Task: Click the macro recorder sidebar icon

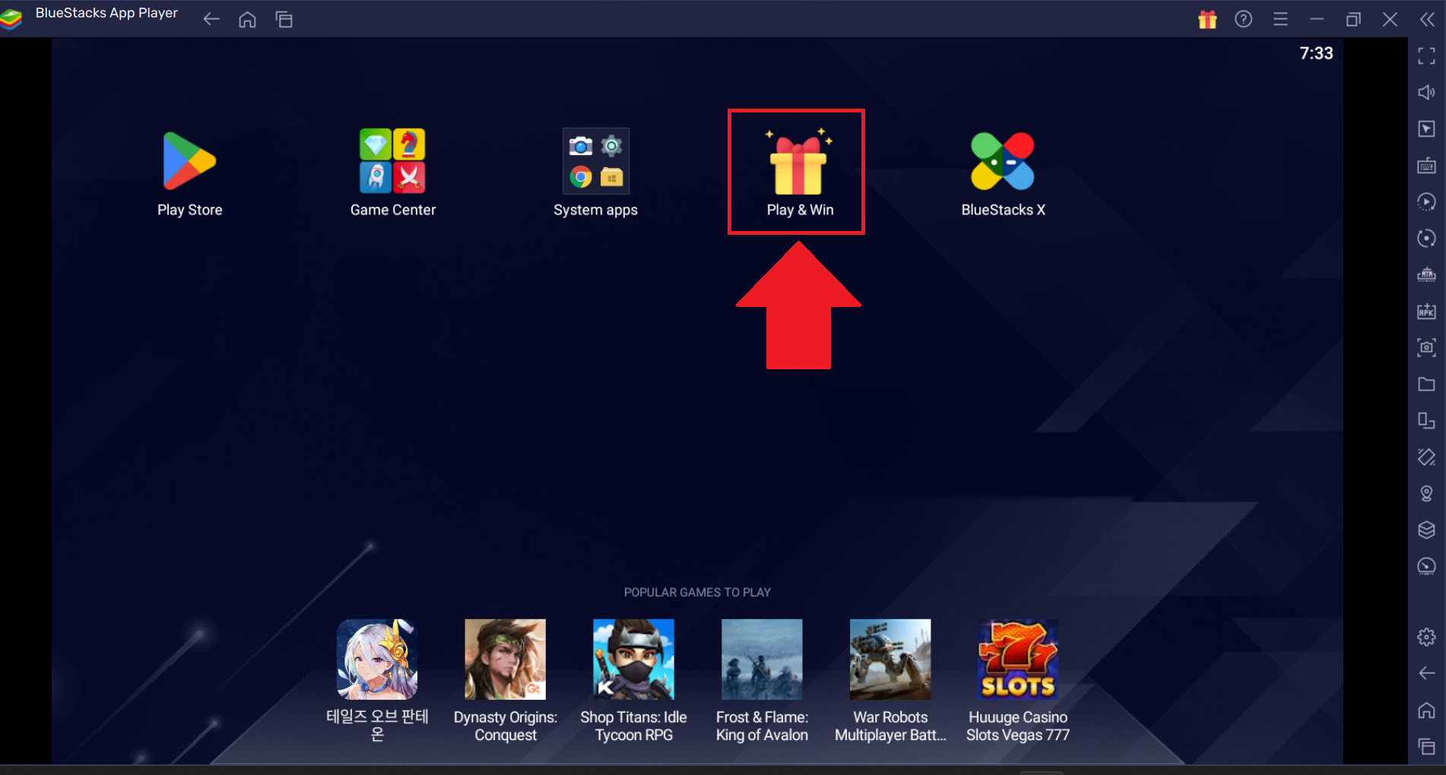Action: pos(1426,201)
